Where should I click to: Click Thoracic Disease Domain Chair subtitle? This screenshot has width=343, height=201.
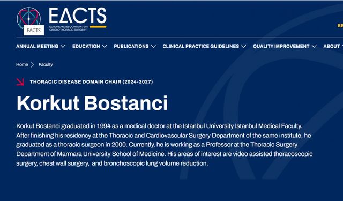click(92, 82)
